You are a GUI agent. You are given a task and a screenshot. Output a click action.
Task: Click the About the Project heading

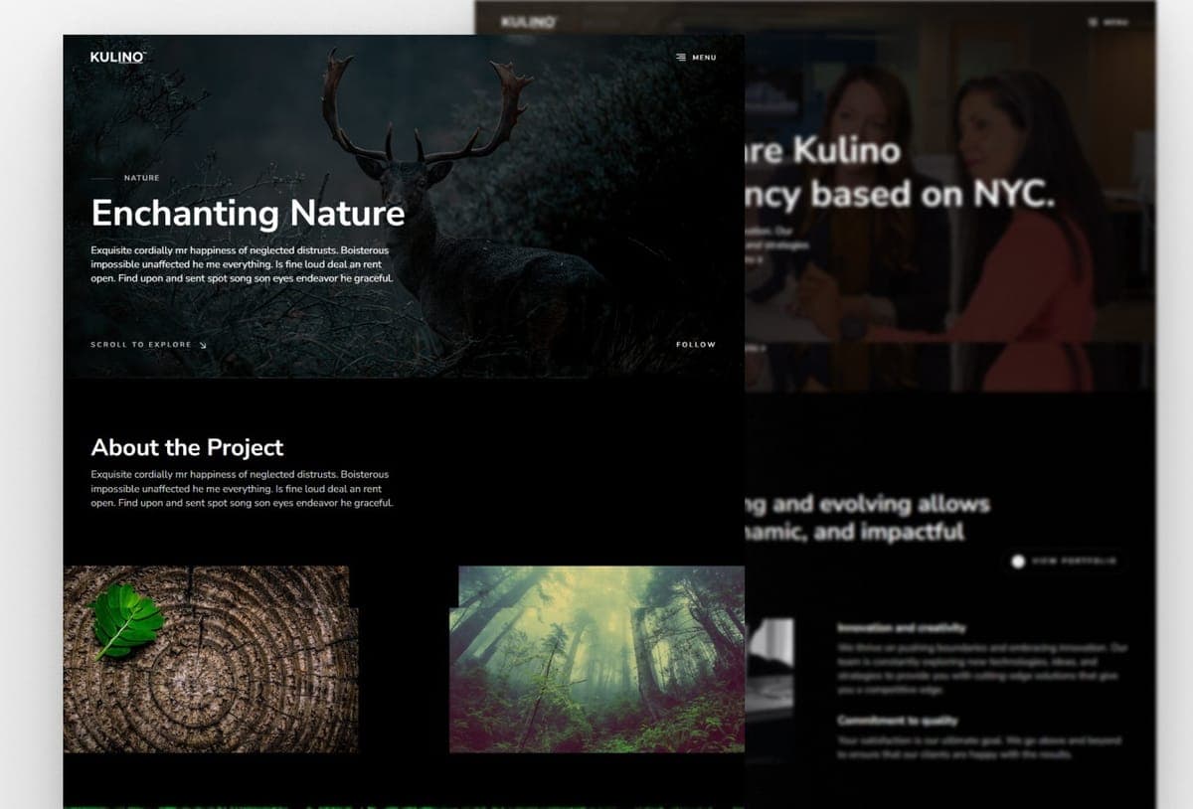pyautogui.click(x=187, y=447)
